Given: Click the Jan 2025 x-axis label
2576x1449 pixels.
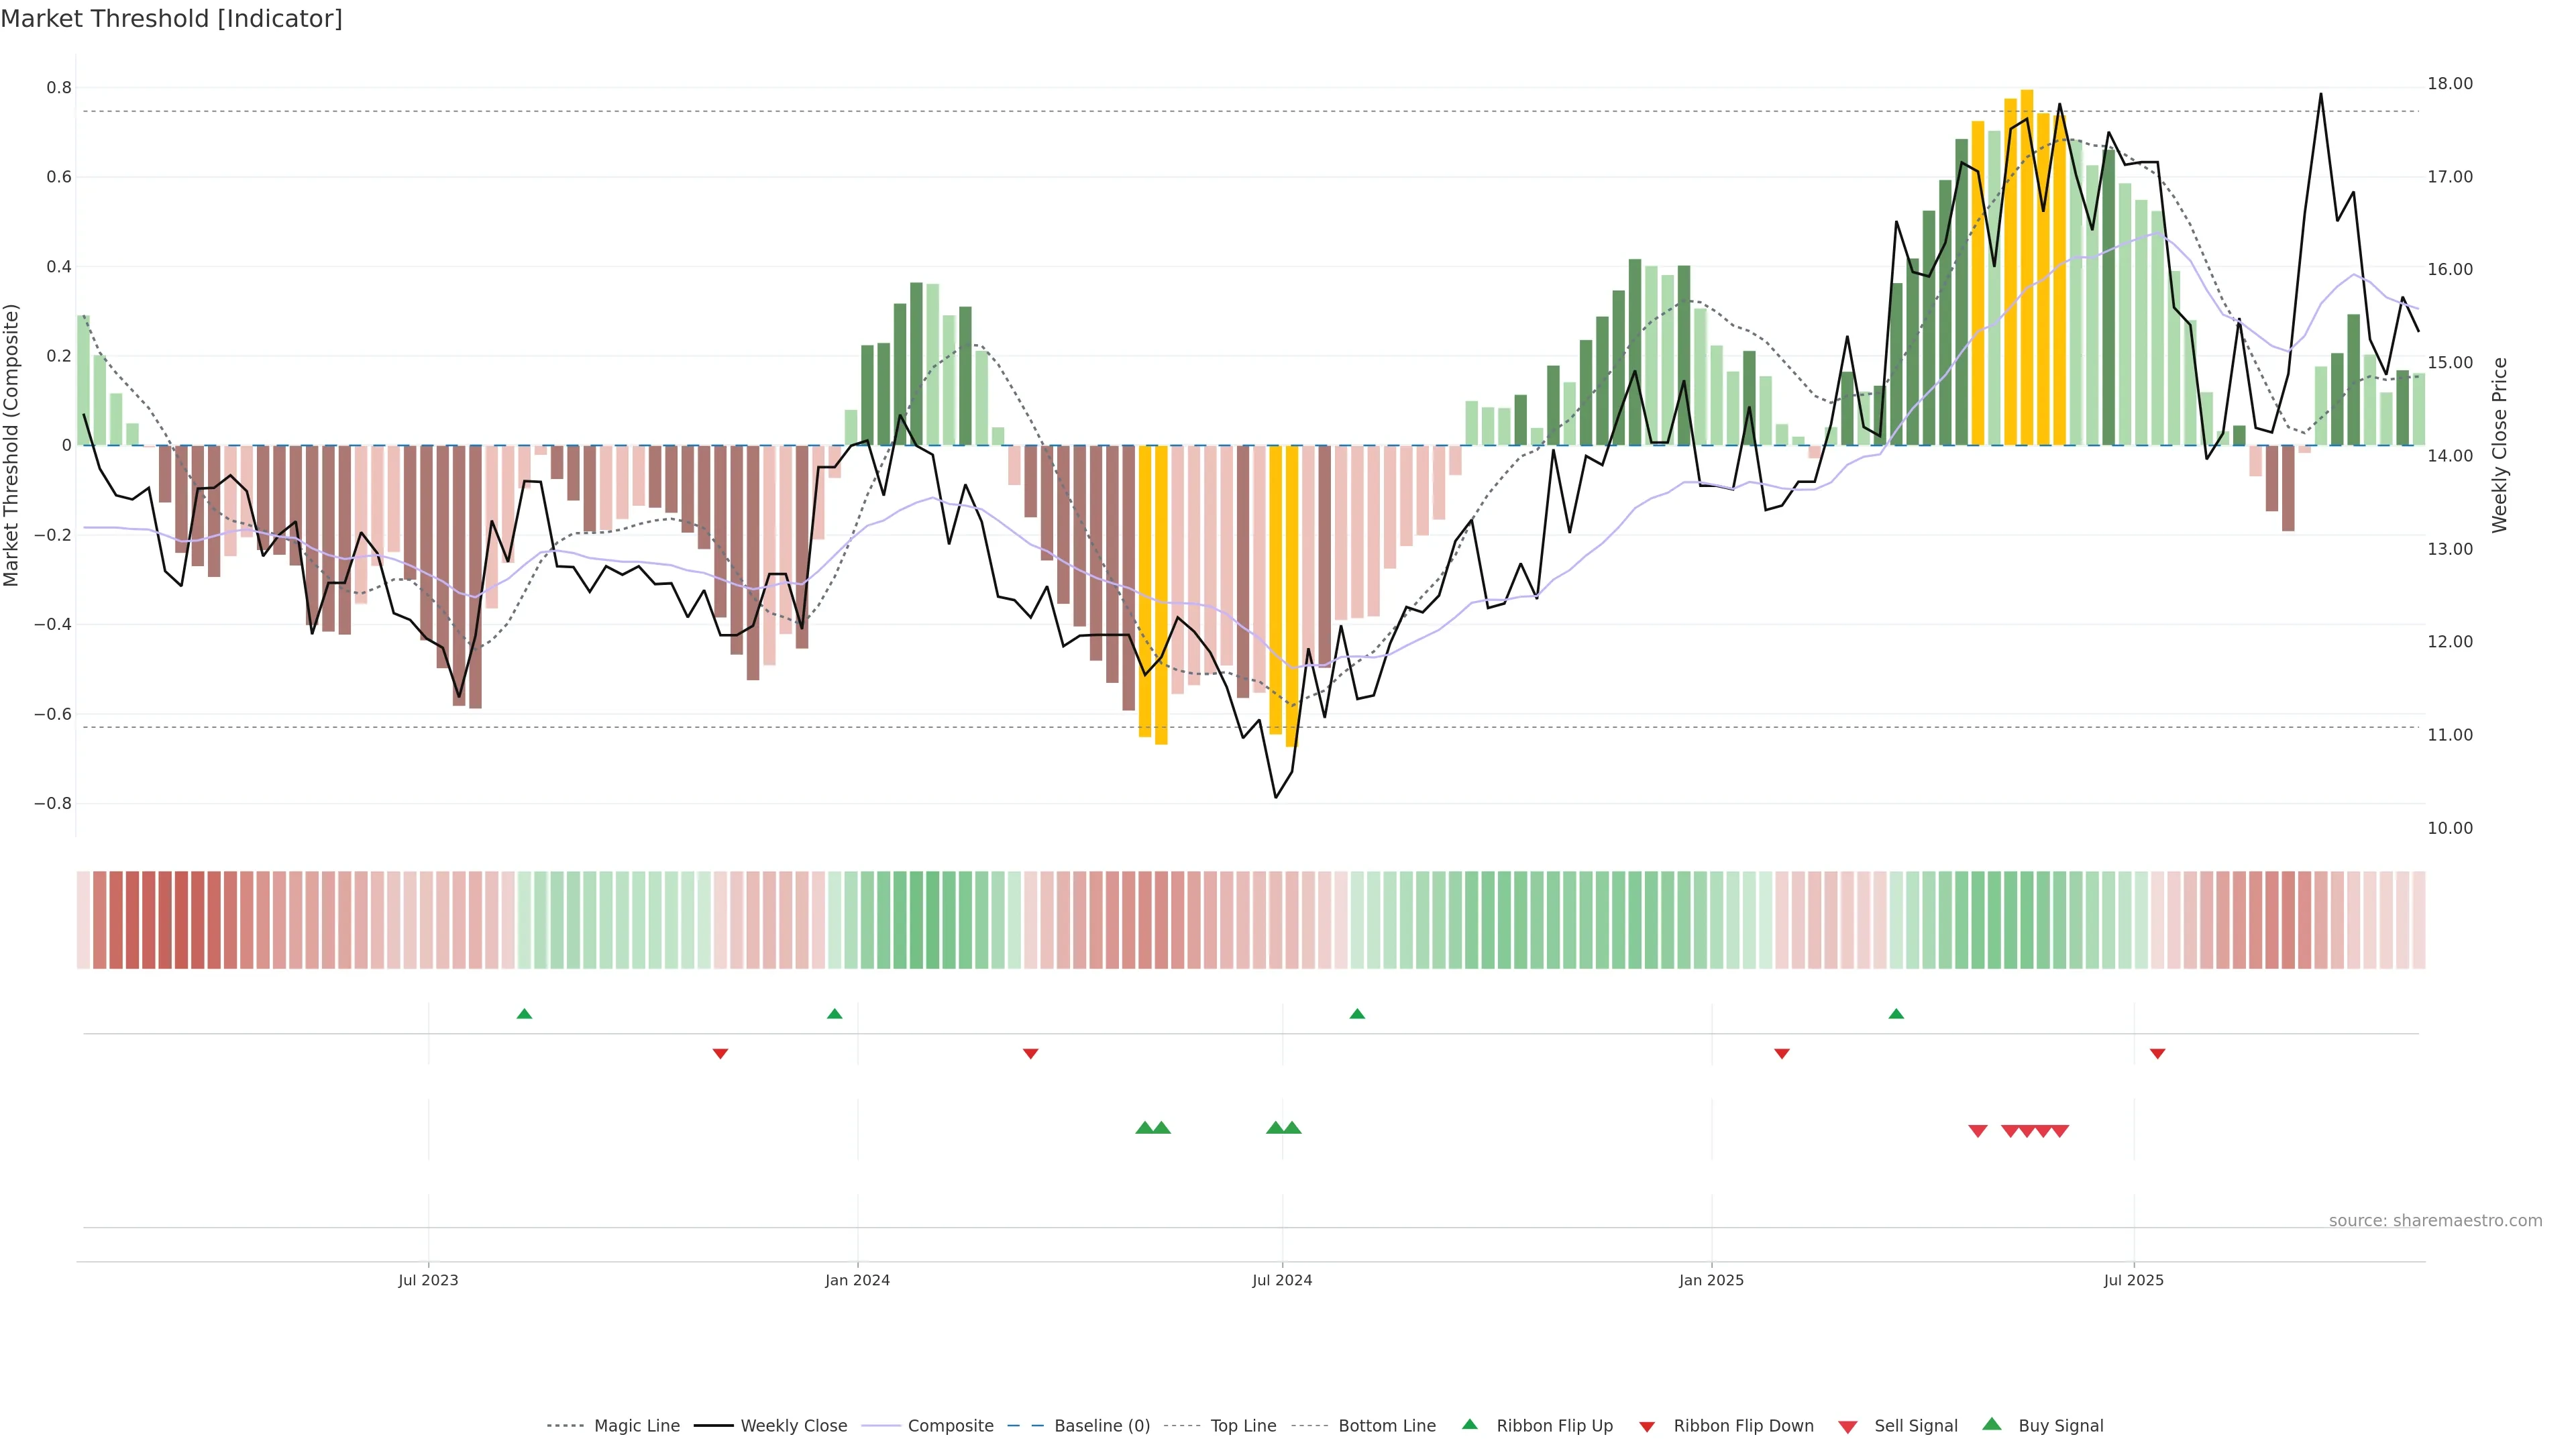Looking at the screenshot, I should [1711, 1280].
